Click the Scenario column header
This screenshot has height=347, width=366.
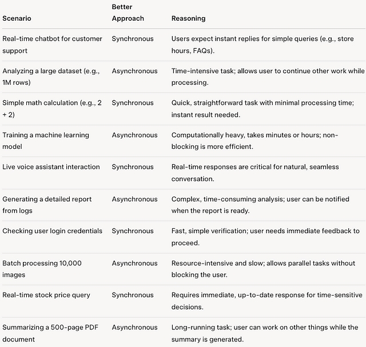pyautogui.click(x=17, y=18)
